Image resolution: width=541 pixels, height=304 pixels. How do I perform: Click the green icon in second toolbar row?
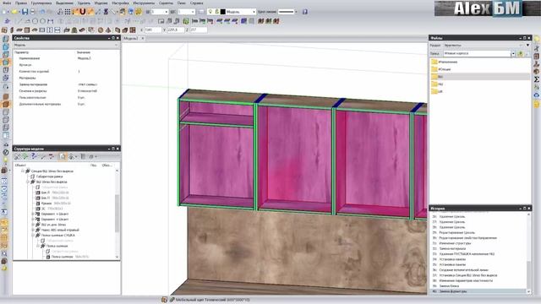(186, 21)
